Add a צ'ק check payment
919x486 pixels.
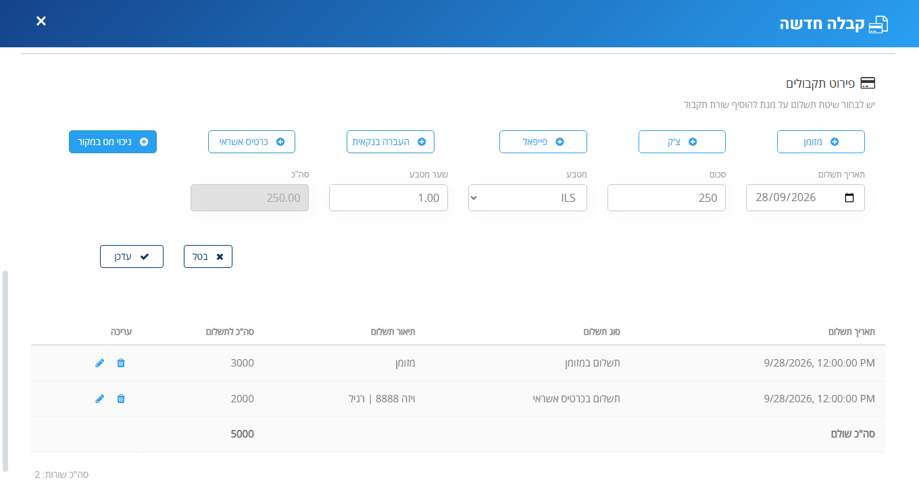pyautogui.click(x=682, y=142)
